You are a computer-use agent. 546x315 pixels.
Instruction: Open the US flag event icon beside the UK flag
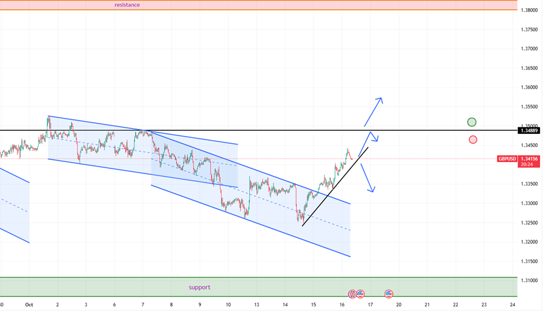(x=360, y=294)
